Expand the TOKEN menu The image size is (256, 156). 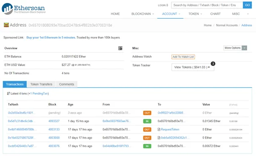tap(195, 14)
